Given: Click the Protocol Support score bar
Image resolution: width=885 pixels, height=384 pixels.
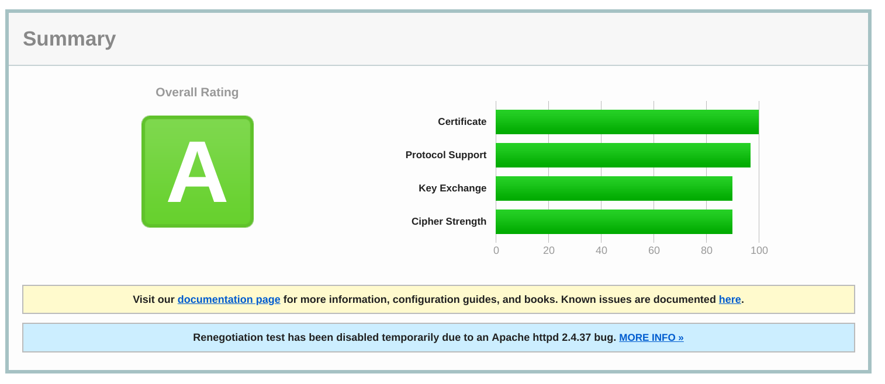Looking at the screenshot, I should coord(623,155).
